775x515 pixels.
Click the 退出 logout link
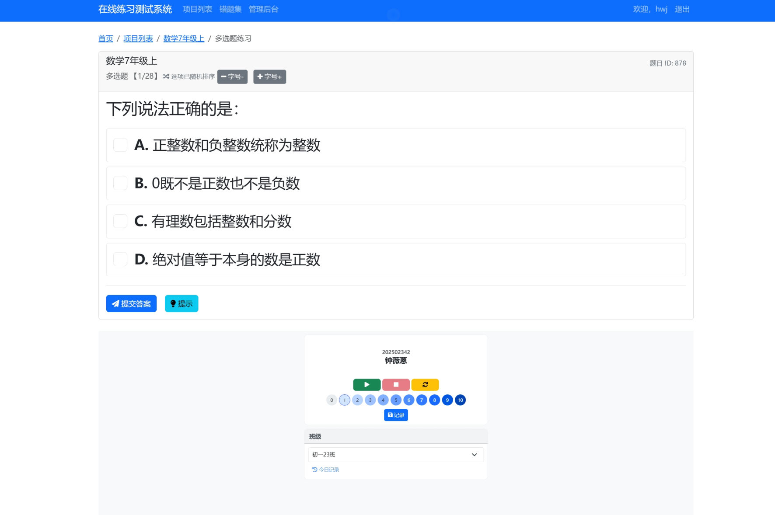tap(682, 10)
